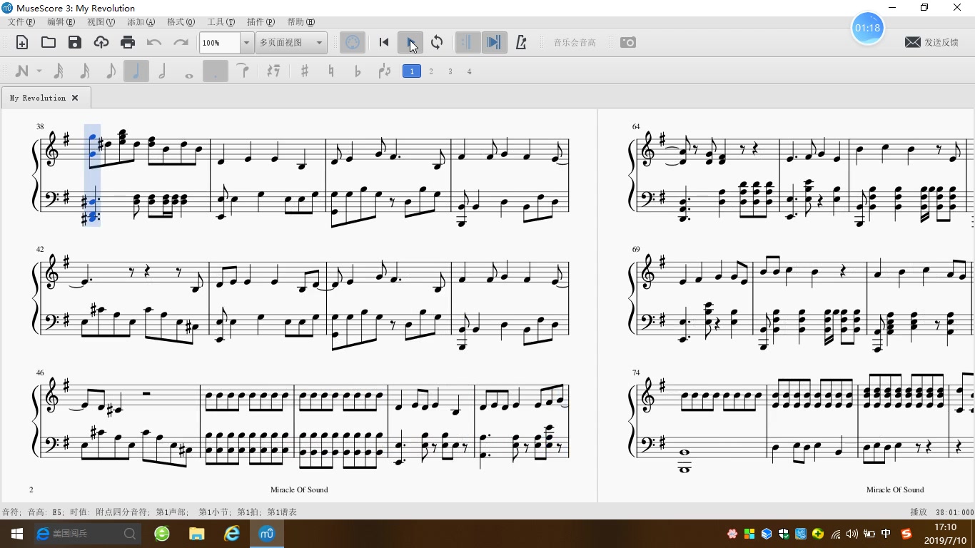The width and height of the screenshot is (975, 548).
Task: Upload the score online via the cloud icon
Action: pyautogui.click(x=101, y=43)
